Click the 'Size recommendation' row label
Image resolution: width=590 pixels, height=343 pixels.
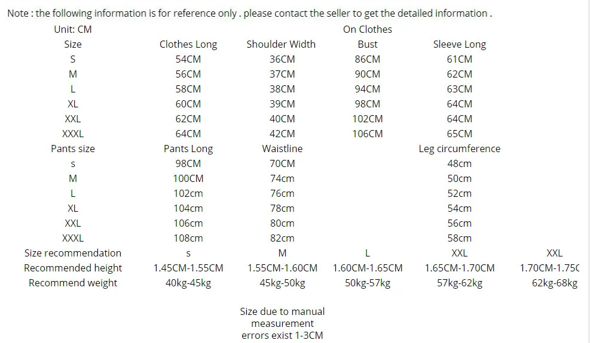(73, 253)
